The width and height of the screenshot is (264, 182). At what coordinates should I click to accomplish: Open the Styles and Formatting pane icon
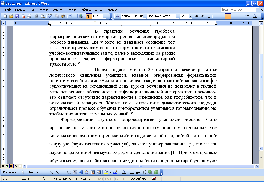point(118,16)
